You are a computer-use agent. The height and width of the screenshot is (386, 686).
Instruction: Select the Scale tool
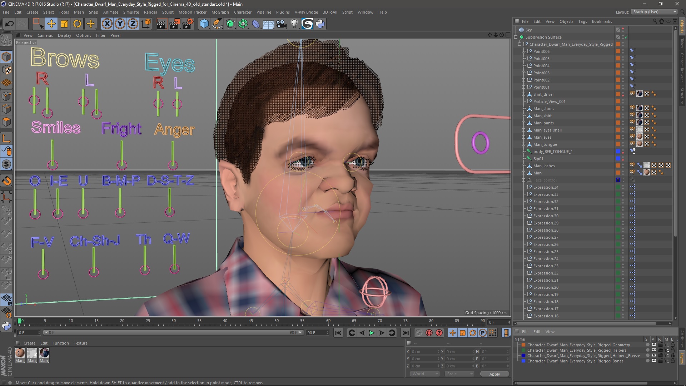pos(64,24)
